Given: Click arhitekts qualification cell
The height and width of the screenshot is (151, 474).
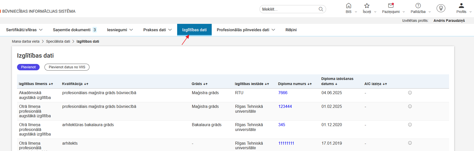Looking at the screenshot, I should (x=70, y=143).
